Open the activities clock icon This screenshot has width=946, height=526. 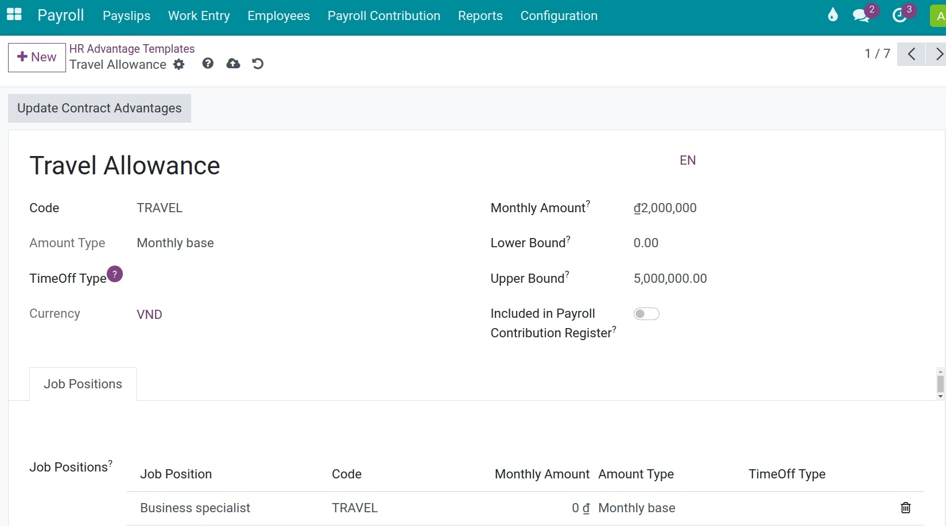pyautogui.click(x=900, y=15)
